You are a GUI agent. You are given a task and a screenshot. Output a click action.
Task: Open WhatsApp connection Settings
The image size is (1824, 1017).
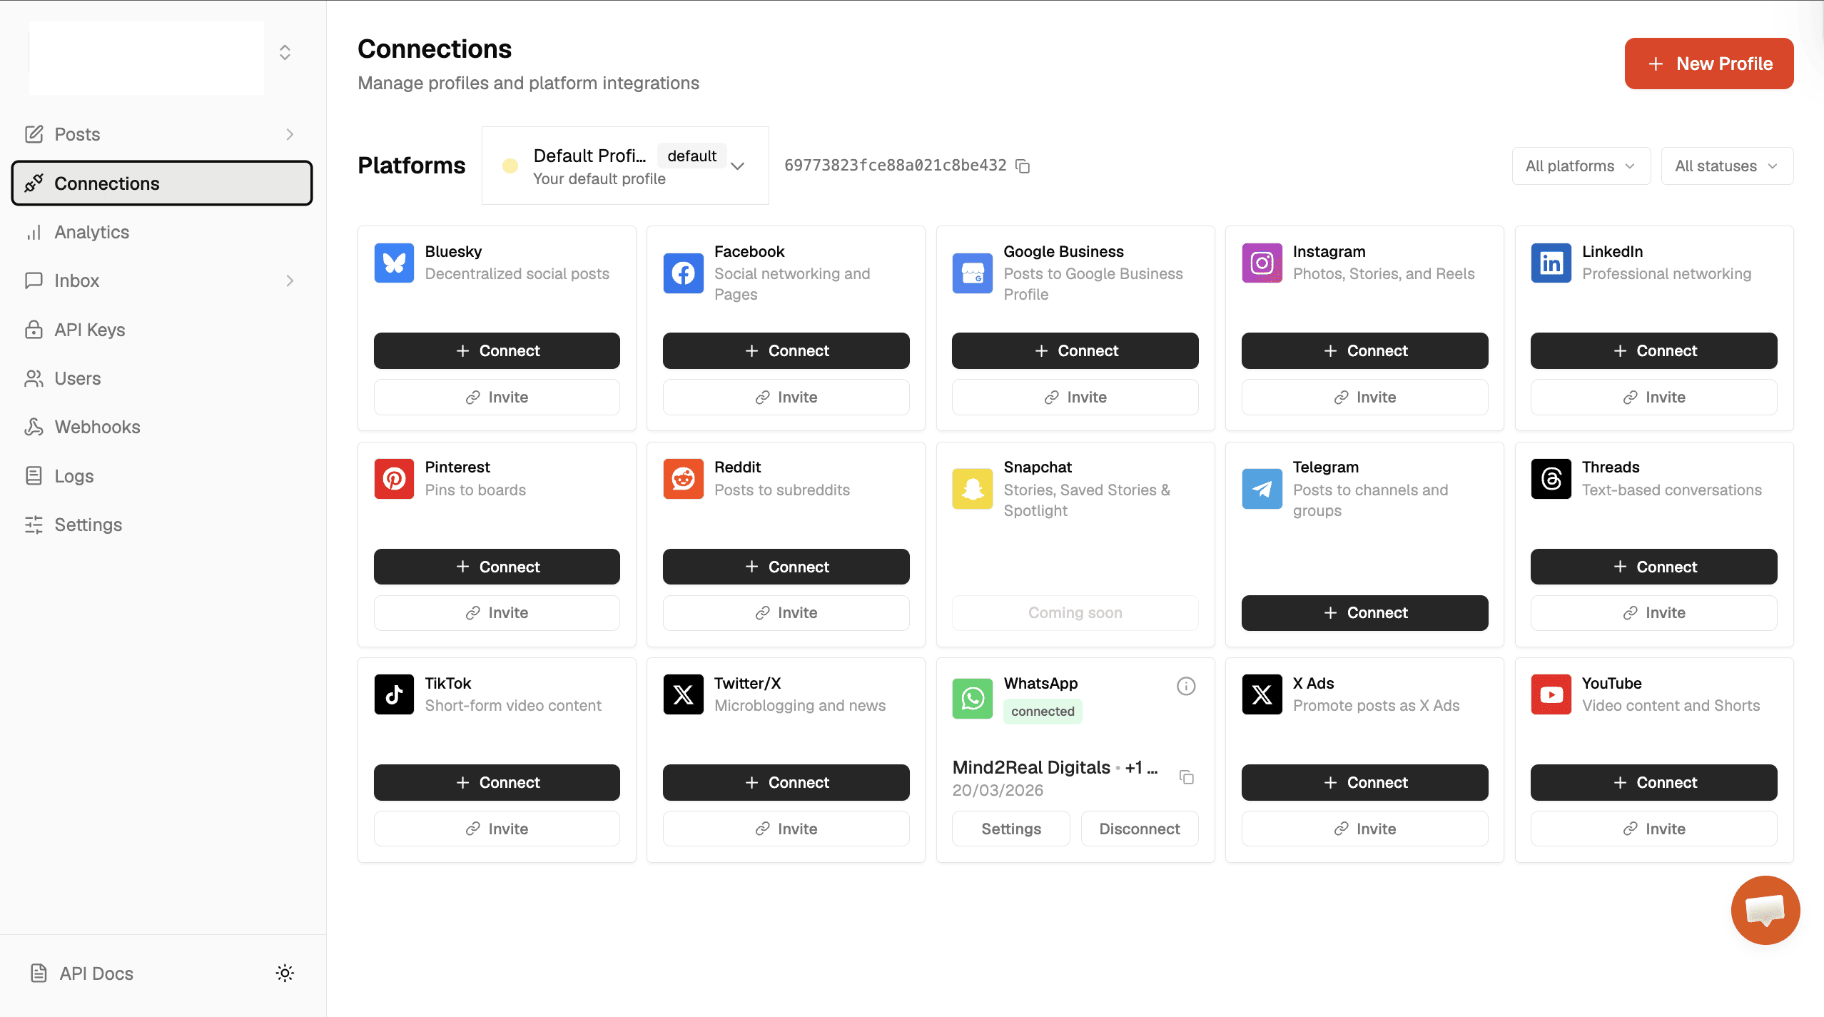(x=1010, y=829)
